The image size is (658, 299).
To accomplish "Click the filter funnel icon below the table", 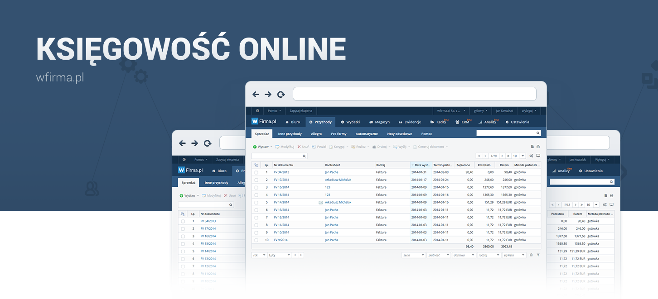I will (x=538, y=255).
